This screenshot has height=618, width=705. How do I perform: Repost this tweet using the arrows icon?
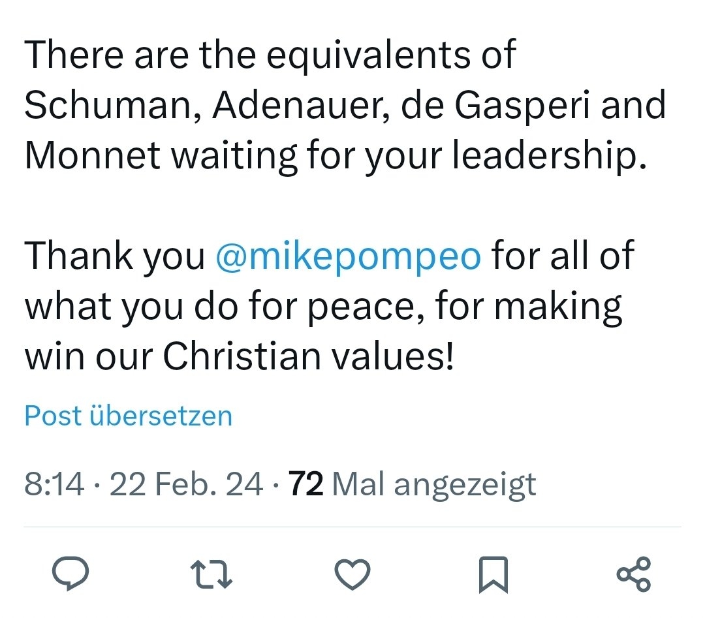[x=211, y=575]
